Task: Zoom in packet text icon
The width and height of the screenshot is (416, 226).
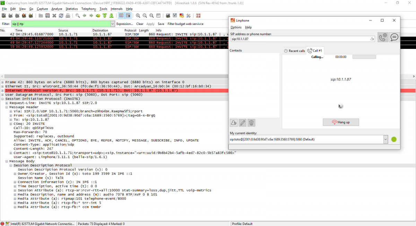Action: coord(138,16)
